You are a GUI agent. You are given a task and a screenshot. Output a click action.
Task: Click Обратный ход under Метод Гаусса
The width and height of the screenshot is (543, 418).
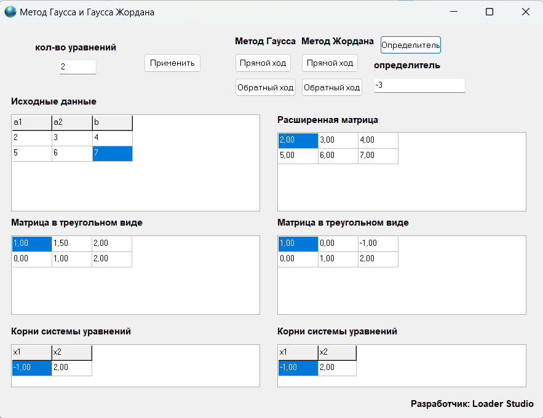[x=266, y=87]
